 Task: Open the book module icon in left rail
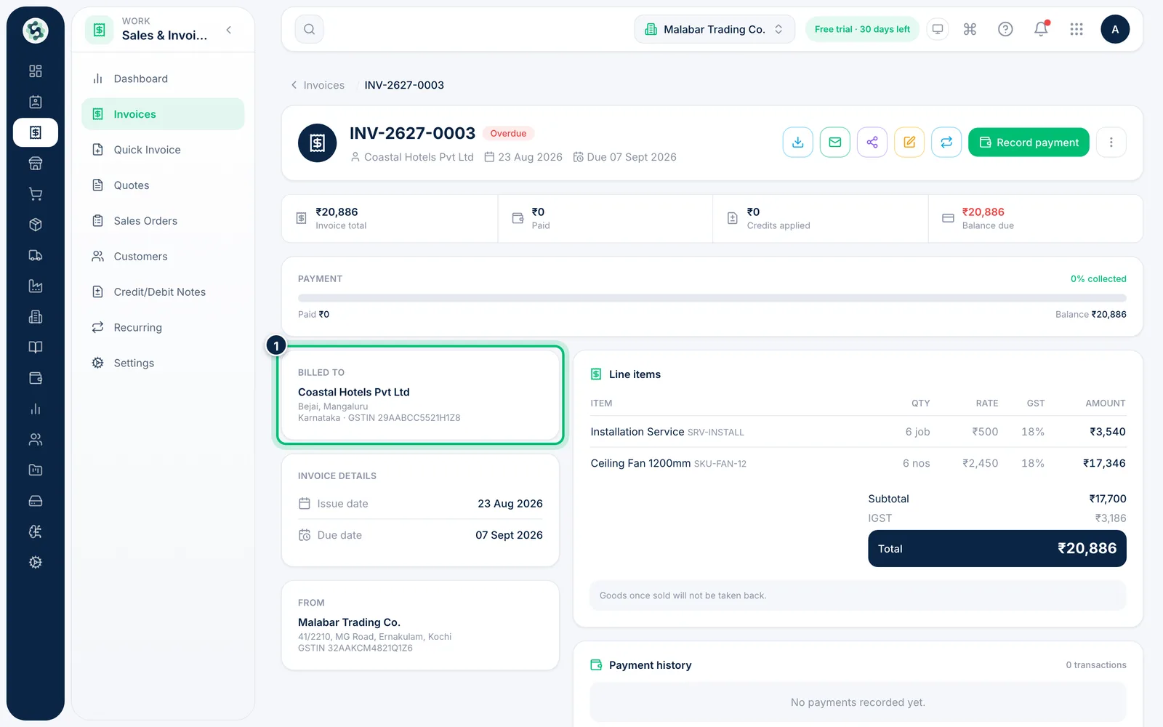pyautogui.click(x=35, y=348)
